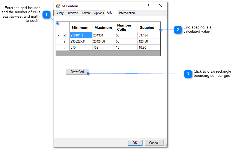
Task: Select the Z row header
Action: (x=63, y=48)
